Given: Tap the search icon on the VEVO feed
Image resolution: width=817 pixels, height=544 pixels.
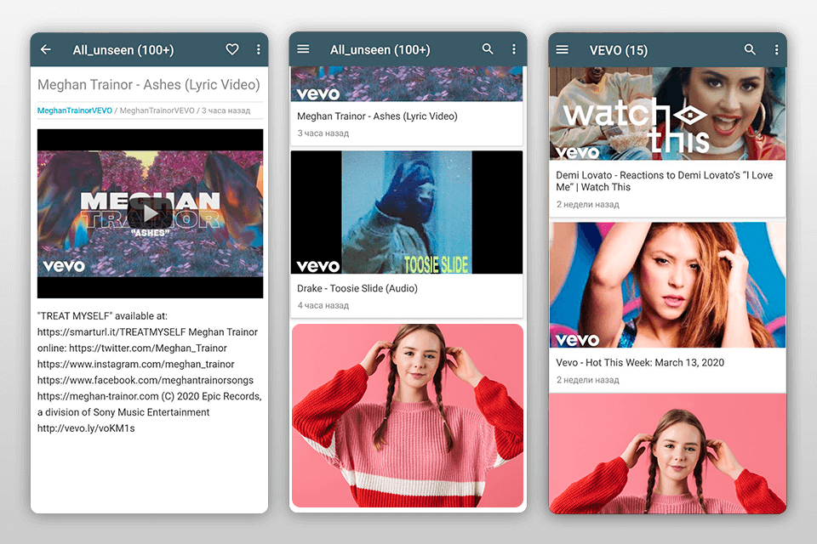Looking at the screenshot, I should pos(750,50).
